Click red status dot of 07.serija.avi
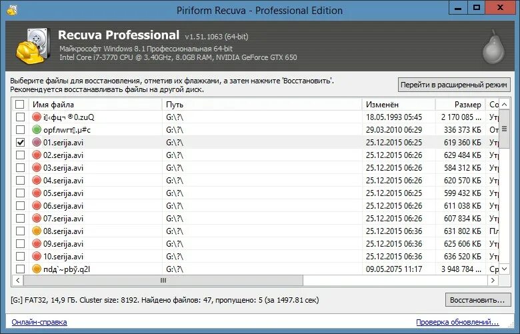Viewport: 520px width, 334px height. pyautogui.click(x=37, y=219)
